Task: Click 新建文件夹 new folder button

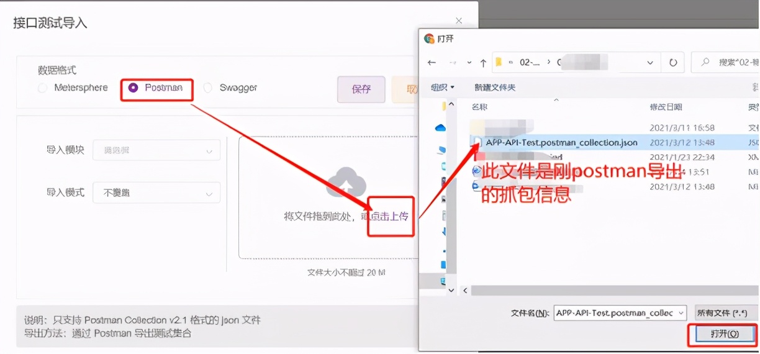Action: click(495, 88)
